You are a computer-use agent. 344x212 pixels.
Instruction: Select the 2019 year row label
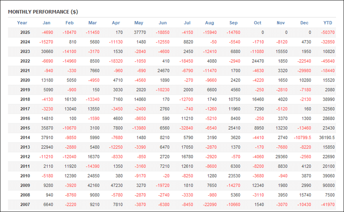[x=25, y=90]
